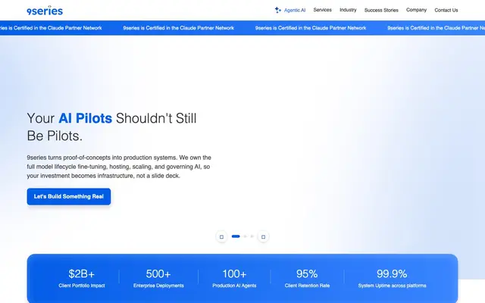Click the 500+ Enterprise Deployments stat
This screenshot has width=485, height=303.
click(x=158, y=278)
